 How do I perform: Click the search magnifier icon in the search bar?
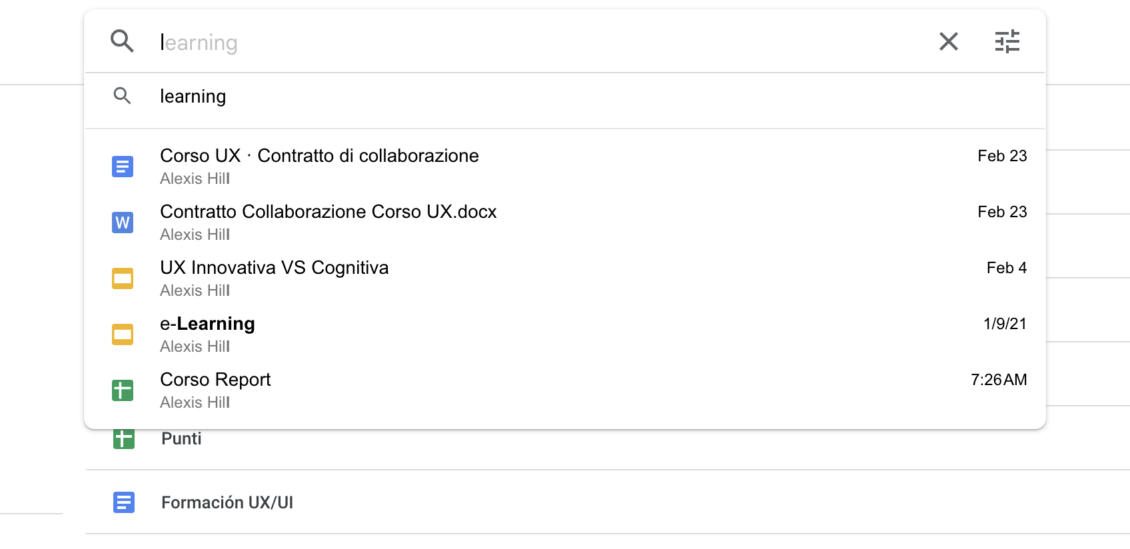pos(122,41)
